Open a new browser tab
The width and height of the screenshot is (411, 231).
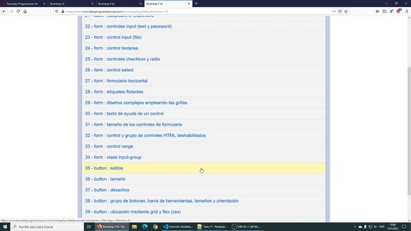click(196, 4)
